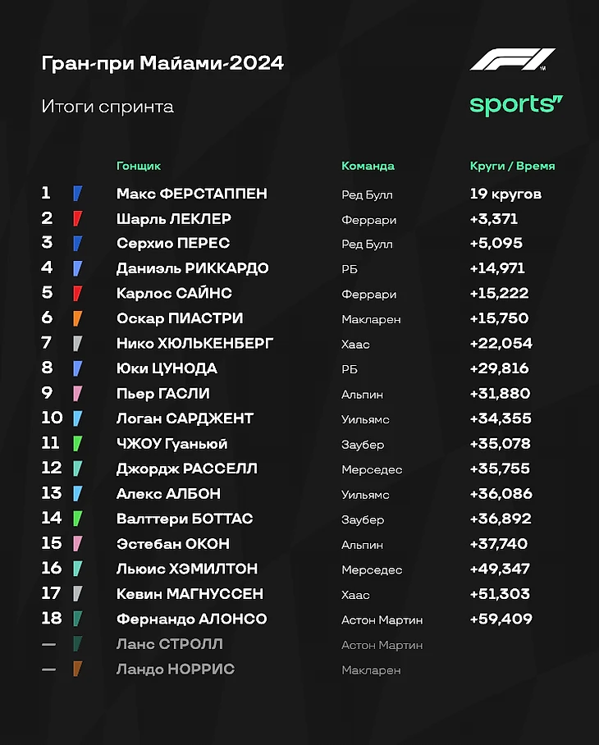599x745 pixels.
Task: Click the grey Haas flag beside Хюлькенберг
Action: coord(77,343)
